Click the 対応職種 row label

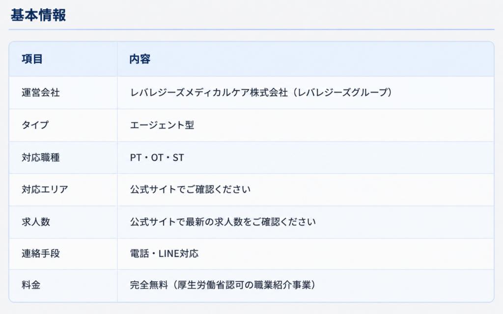(41, 157)
